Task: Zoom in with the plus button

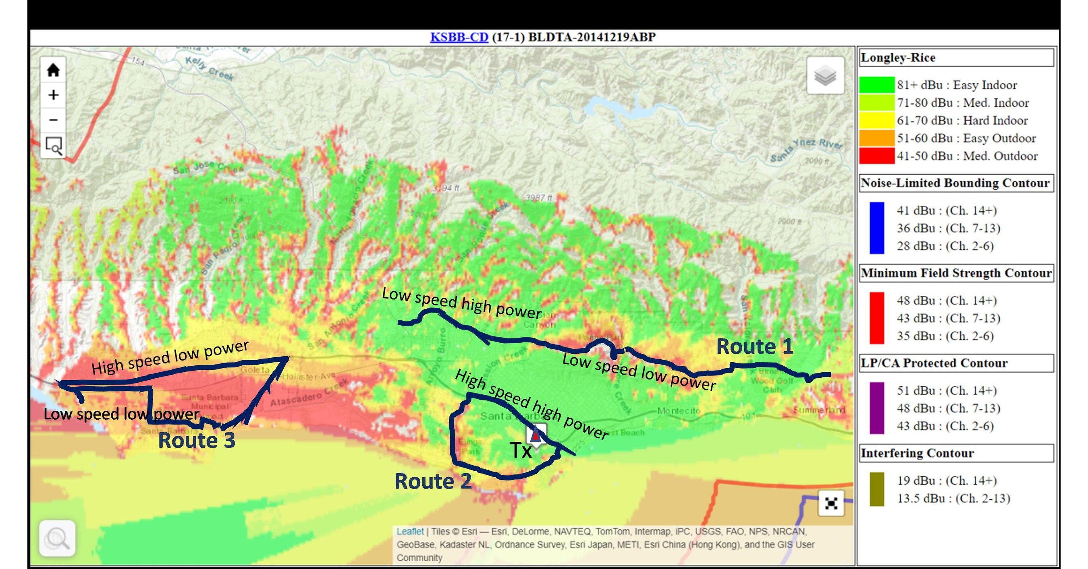Action: click(53, 95)
